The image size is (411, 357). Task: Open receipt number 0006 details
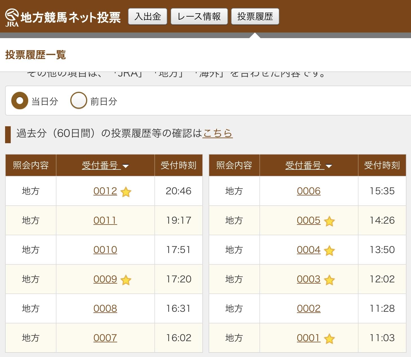pyautogui.click(x=309, y=191)
